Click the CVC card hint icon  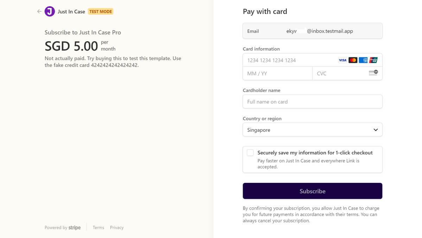tap(373, 73)
